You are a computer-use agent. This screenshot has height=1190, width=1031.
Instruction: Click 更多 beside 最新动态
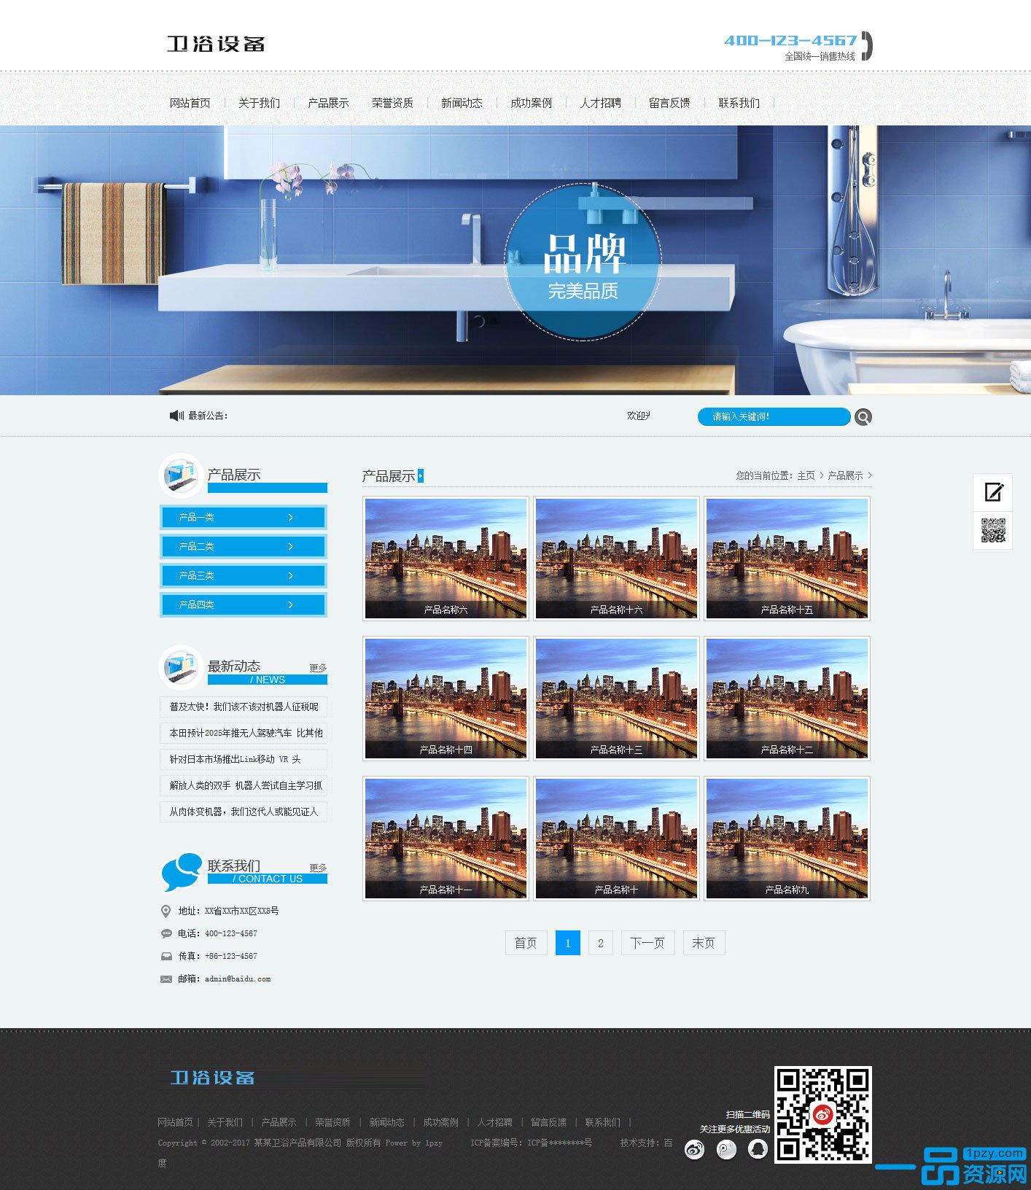[x=318, y=668]
